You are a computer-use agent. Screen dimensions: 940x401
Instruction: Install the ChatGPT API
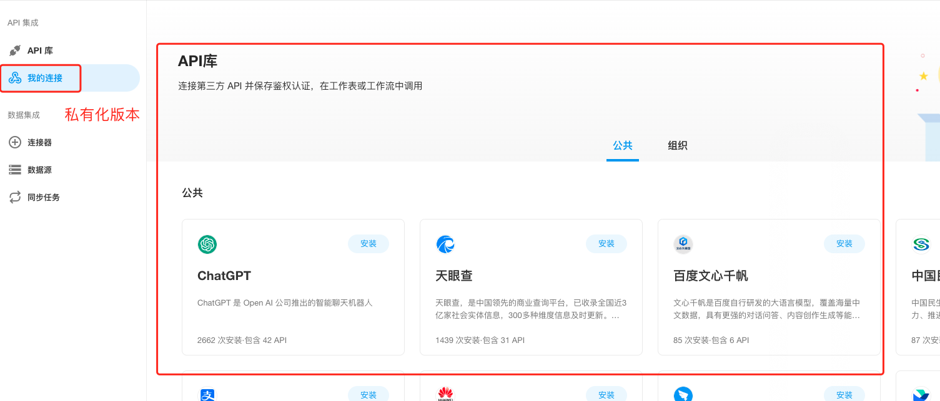pos(369,244)
